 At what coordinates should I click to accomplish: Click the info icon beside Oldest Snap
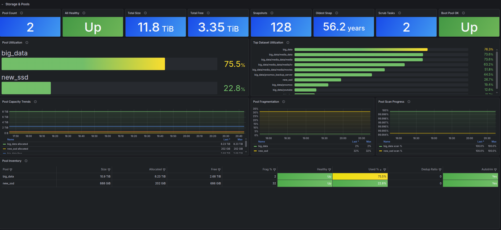[337, 13]
